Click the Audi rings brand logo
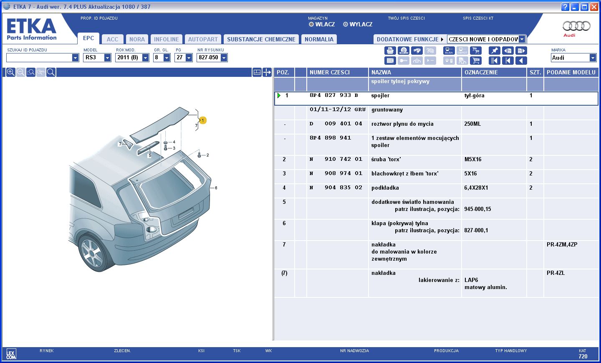The height and width of the screenshot is (363, 601). [576, 26]
